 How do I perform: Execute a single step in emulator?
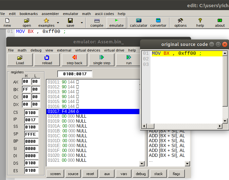(102, 60)
